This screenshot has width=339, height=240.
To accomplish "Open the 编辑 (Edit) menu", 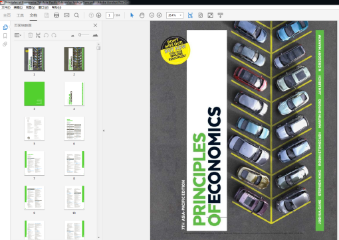I will click(18, 7).
